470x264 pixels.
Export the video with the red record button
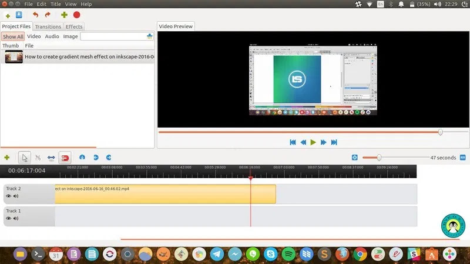(x=77, y=15)
